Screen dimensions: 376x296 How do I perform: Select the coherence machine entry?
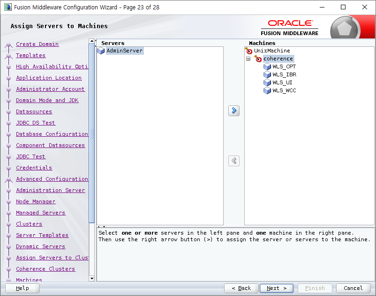pyautogui.click(x=278, y=59)
